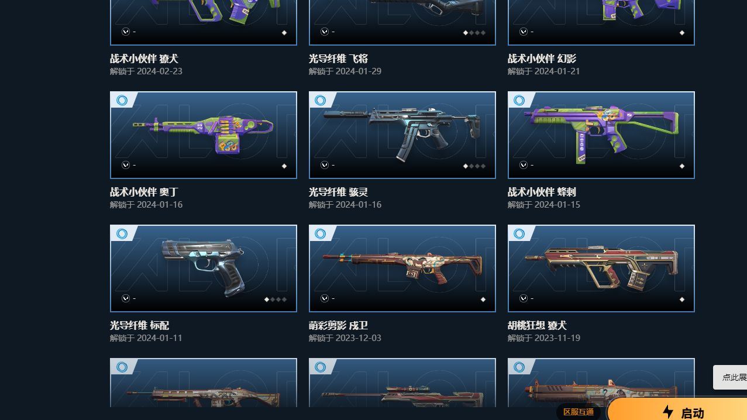Click the blue ring badge on 光导纤维 标配 card

point(122,234)
